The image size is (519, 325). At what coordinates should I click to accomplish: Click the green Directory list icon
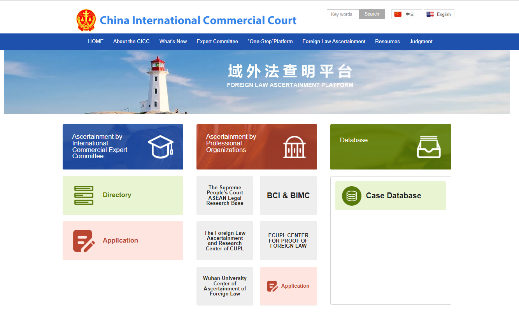coord(84,195)
